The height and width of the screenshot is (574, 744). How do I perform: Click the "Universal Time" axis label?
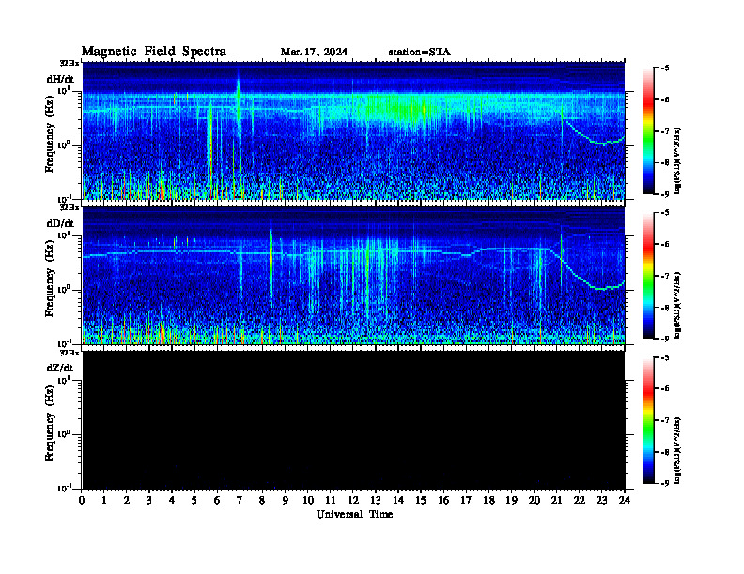354,514
